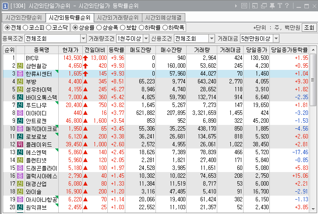Screen dimensions: 318x214
Task: Click the 신 badge on 성우하이텍 row
Action: pos(20,90)
